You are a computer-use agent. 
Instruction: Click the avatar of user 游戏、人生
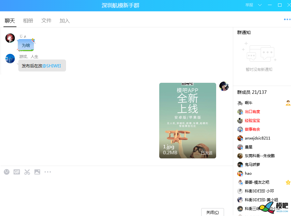pos(10,59)
